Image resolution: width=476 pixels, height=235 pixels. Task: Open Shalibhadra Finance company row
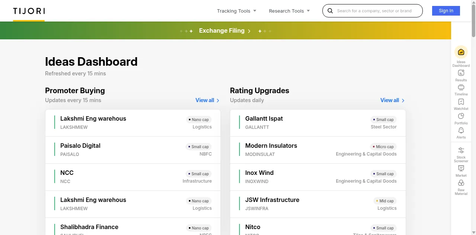coord(133,226)
